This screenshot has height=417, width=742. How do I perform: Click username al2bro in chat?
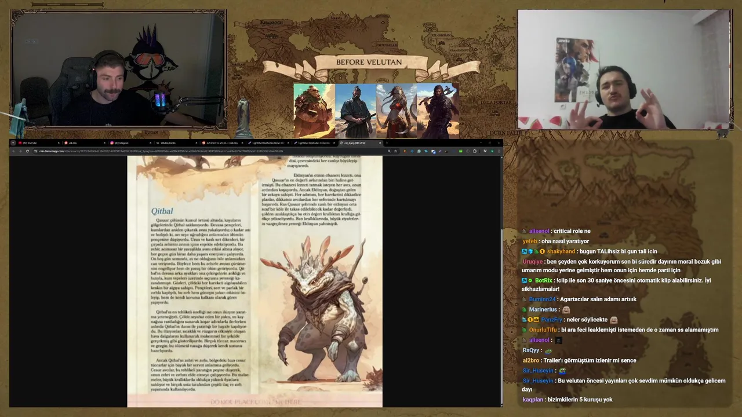[531, 360]
